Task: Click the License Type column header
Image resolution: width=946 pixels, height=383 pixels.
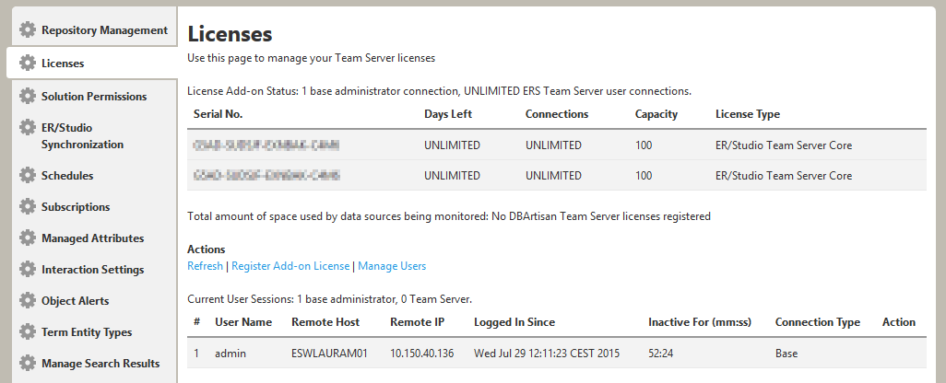Action: 748,114
